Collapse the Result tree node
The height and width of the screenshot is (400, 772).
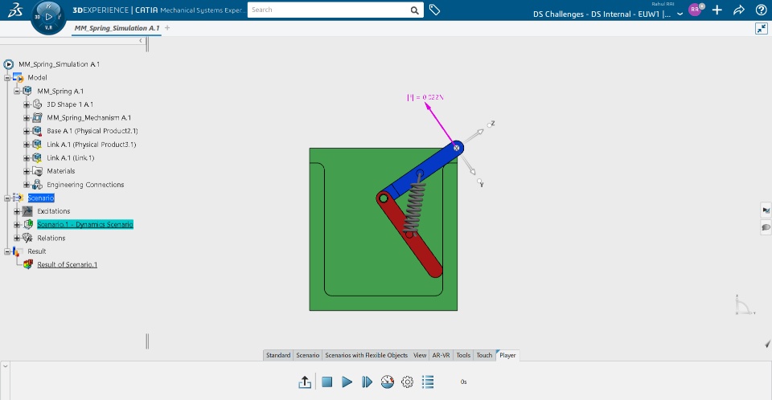pos(7,251)
